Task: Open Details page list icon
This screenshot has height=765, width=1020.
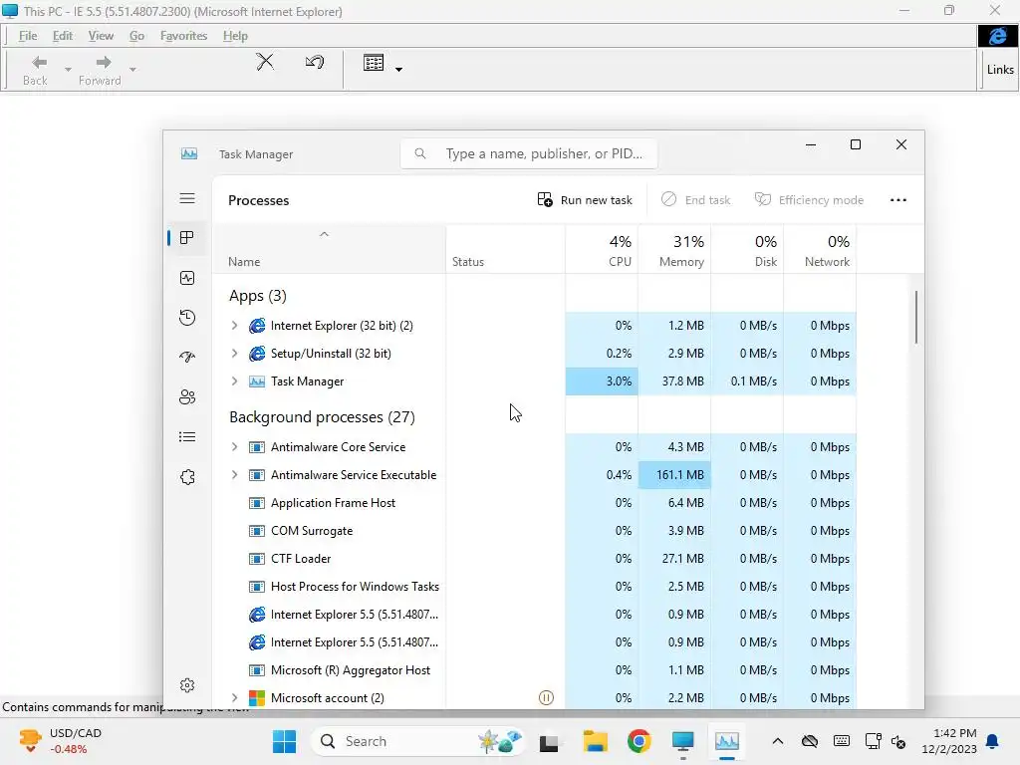Action: pyautogui.click(x=187, y=436)
